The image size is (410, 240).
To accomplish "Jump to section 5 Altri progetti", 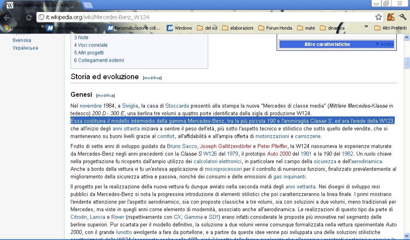I will click(89, 52).
